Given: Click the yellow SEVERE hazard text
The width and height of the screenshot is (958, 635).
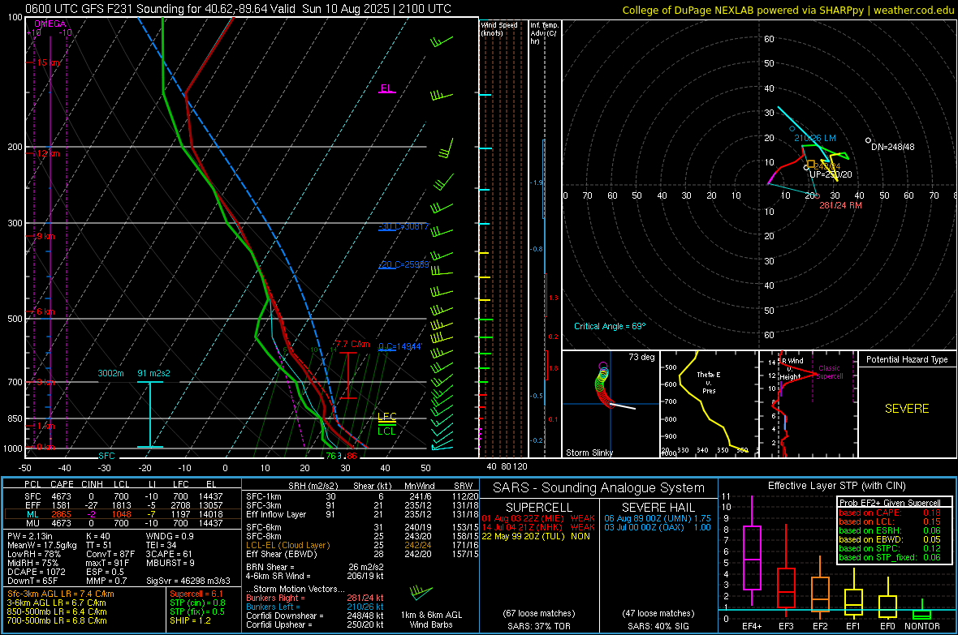Looking at the screenshot, I should tap(907, 409).
